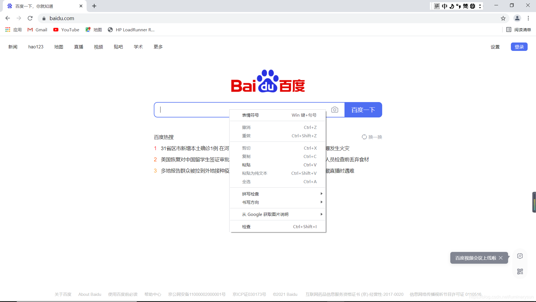Expand the IME toolbar options chevron
Image resolution: width=536 pixels, height=302 pixels.
(x=480, y=6)
